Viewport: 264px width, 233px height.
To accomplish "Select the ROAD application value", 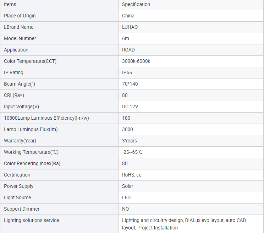I will (128, 50).
